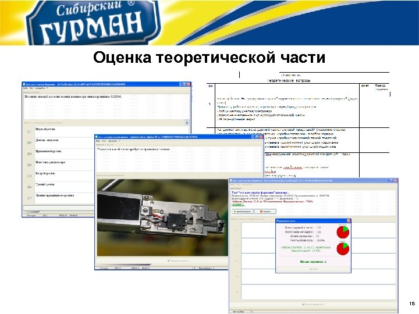Click the disabled next button at bottom of results window
This screenshot has width=419, height=314.
(x=313, y=304)
